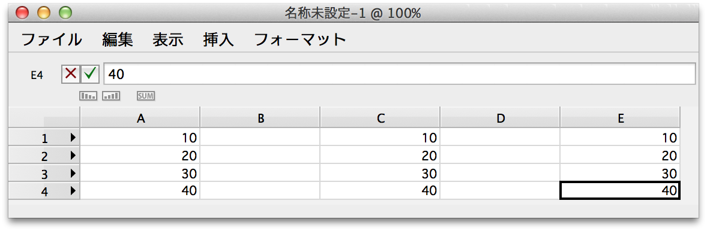Select column D header
707x231 pixels.
coord(500,118)
